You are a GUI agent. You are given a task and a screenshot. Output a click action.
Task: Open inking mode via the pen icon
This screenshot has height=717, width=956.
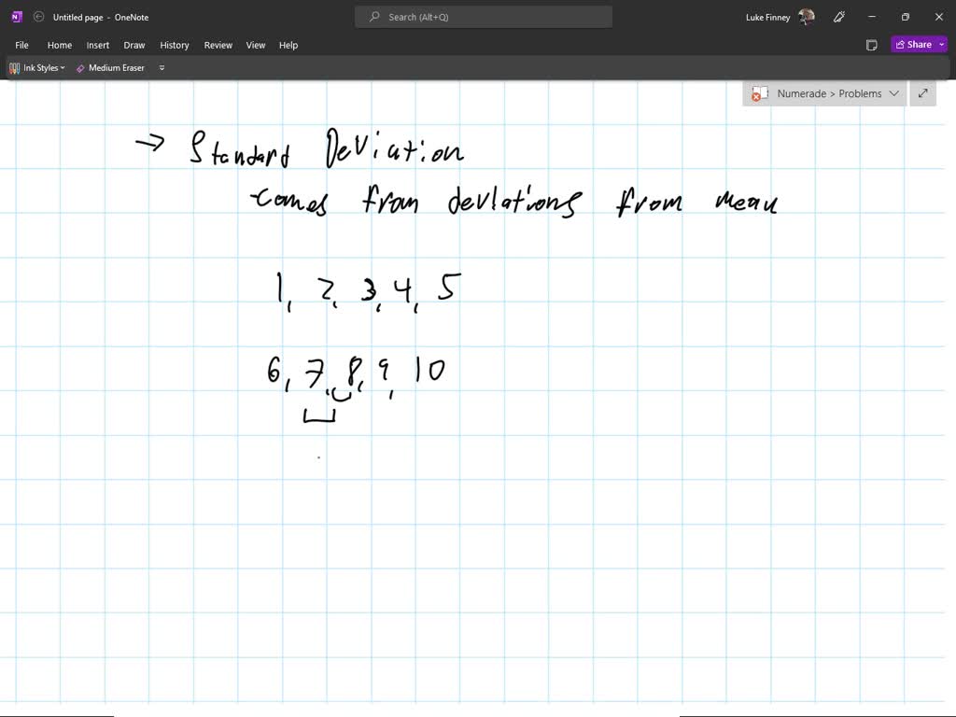click(x=838, y=17)
